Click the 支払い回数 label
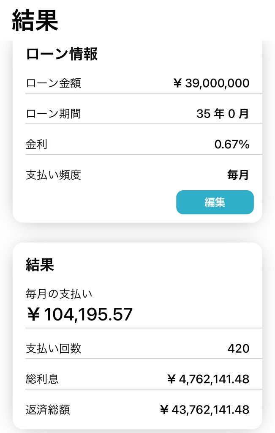This screenshot has height=433, width=275. click(53, 349)
